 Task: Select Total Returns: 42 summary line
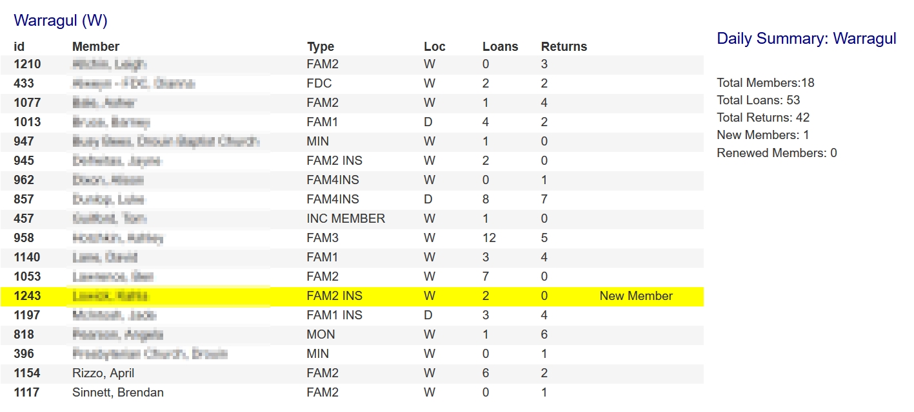tap(763, 118)
